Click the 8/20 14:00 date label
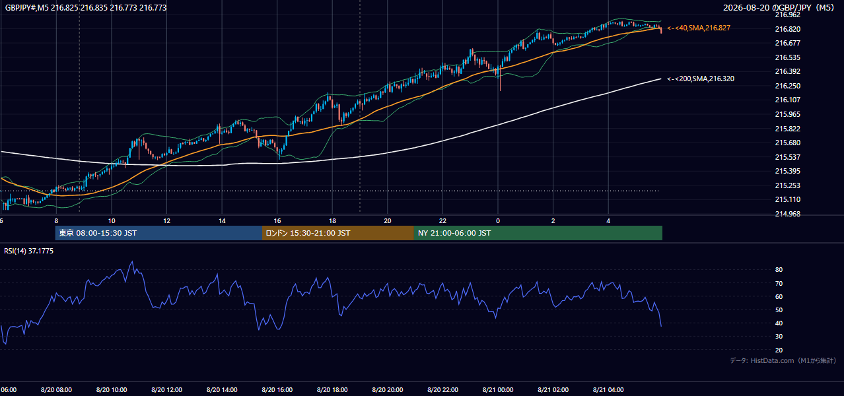 pos(222,389)
